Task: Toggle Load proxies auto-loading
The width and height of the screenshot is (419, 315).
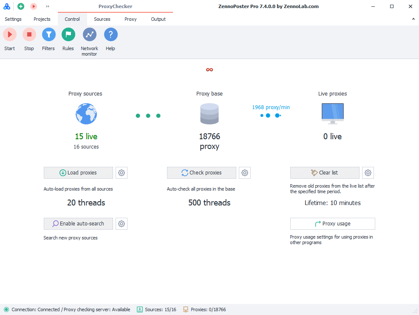Action: pyautogui.click(x=78, y=173)
